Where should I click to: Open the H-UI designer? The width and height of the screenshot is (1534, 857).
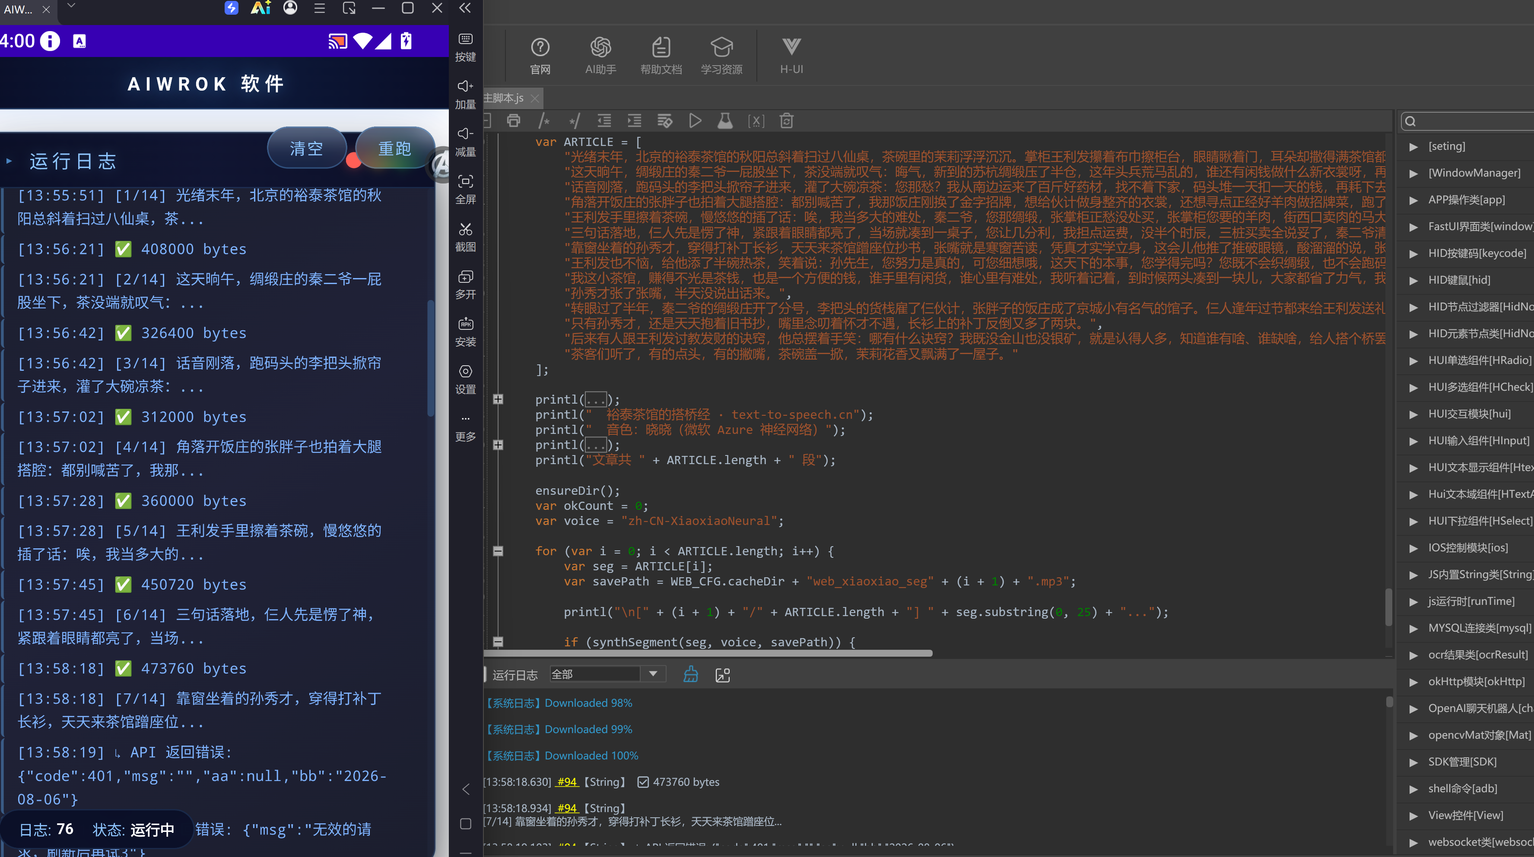tap(791, 55)
